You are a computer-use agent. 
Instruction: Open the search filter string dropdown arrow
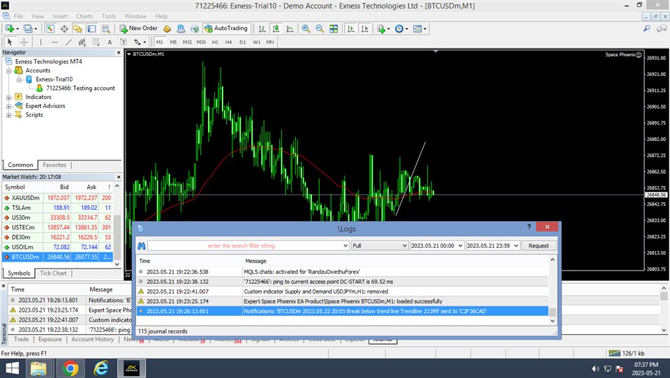pyautogui.click(x=345, y=245)
